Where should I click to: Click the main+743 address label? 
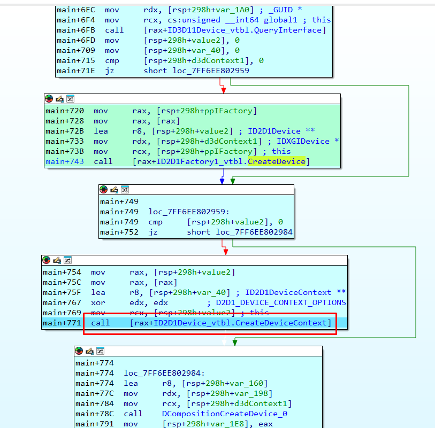click(x=65, y=161)
